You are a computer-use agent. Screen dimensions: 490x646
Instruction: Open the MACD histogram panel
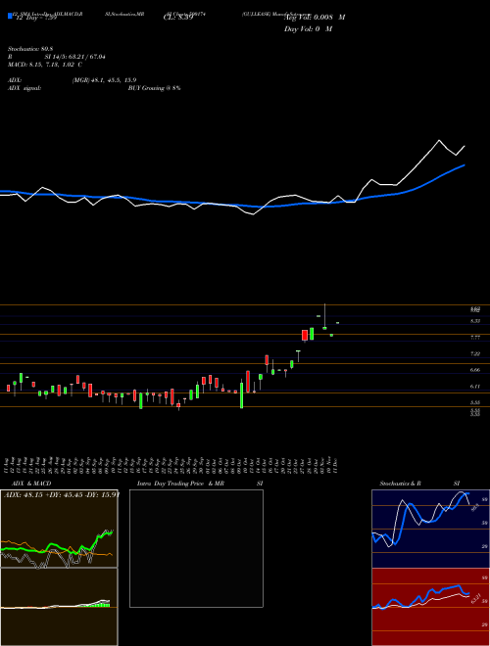click(x=59, y=607)
